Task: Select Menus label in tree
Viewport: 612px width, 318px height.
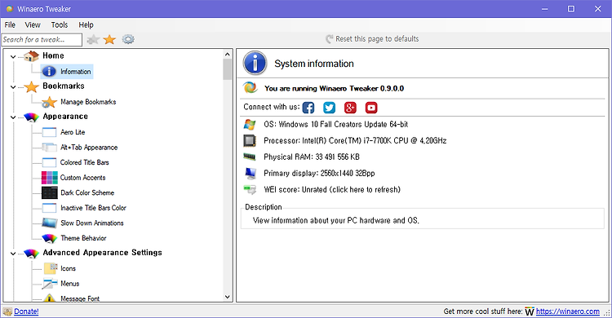Action: click(70, 284)
